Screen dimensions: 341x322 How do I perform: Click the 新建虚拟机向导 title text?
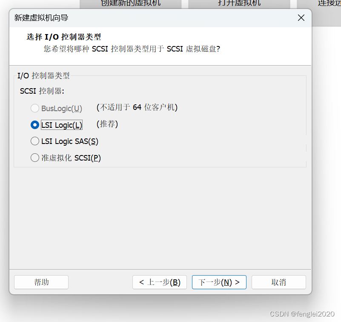pos(41,17)
